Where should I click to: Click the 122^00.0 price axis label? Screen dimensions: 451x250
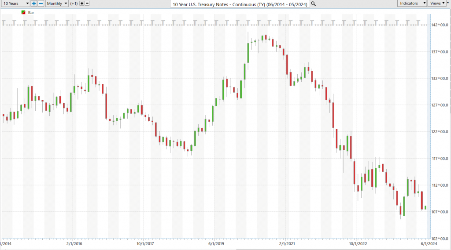(440, 132)
